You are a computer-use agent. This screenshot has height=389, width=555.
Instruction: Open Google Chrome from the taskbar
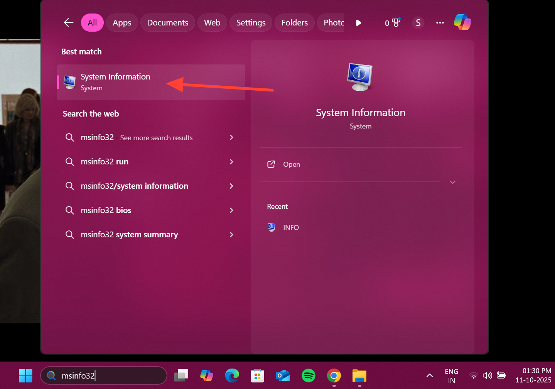pyautogui.click(x=334, y=375)
